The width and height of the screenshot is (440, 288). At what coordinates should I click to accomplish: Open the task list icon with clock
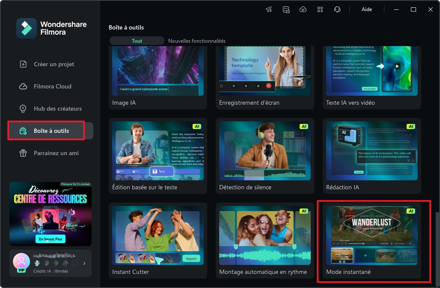coord(286,9)
